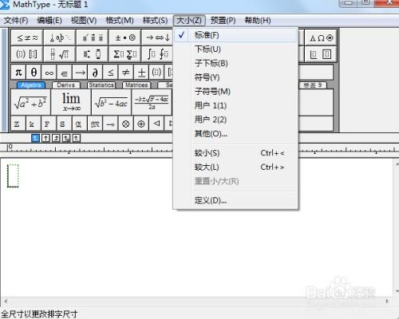Insert the pi symbol

18,72
